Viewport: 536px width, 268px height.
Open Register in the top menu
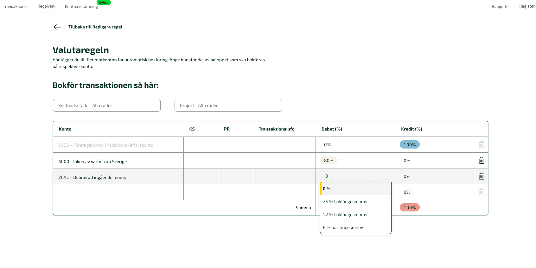[527, 6]
